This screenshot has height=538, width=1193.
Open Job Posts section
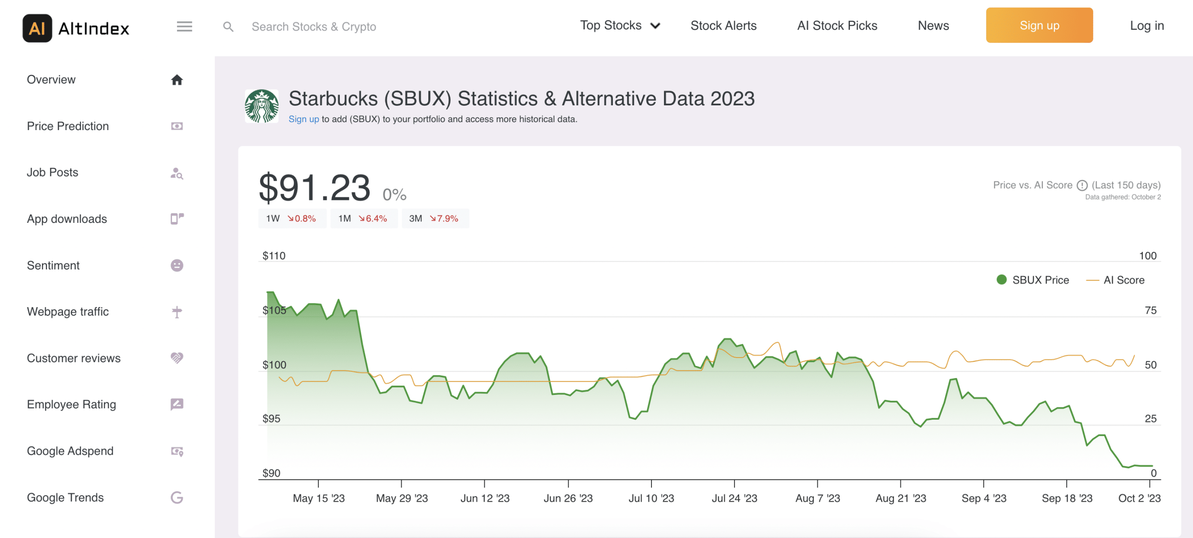[52, 172]
